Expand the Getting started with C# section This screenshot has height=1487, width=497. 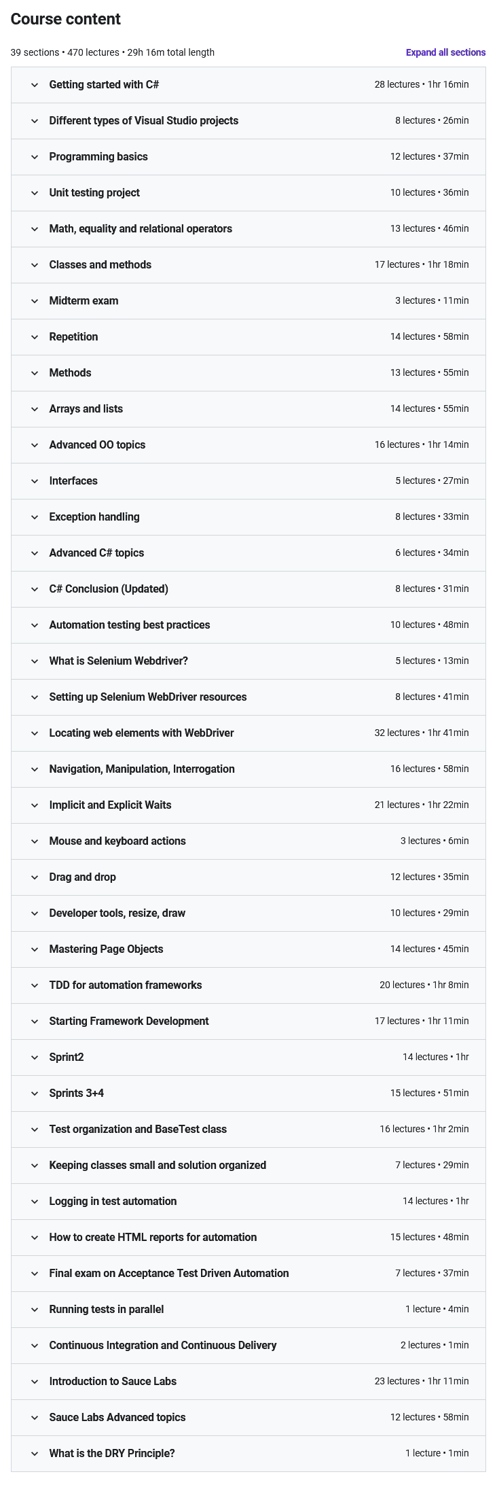(104, 85)
